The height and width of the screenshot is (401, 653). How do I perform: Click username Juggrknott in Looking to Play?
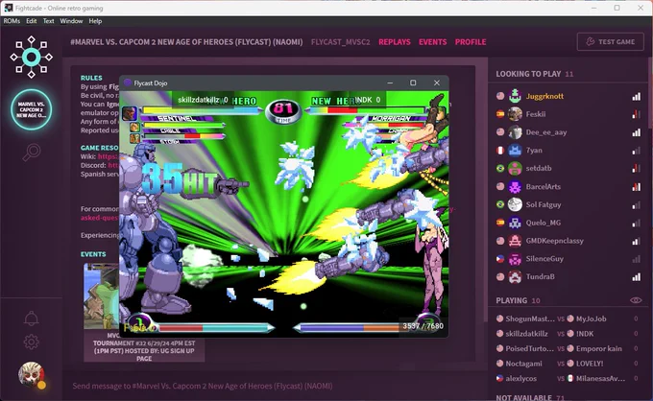[x=544, y=96]
